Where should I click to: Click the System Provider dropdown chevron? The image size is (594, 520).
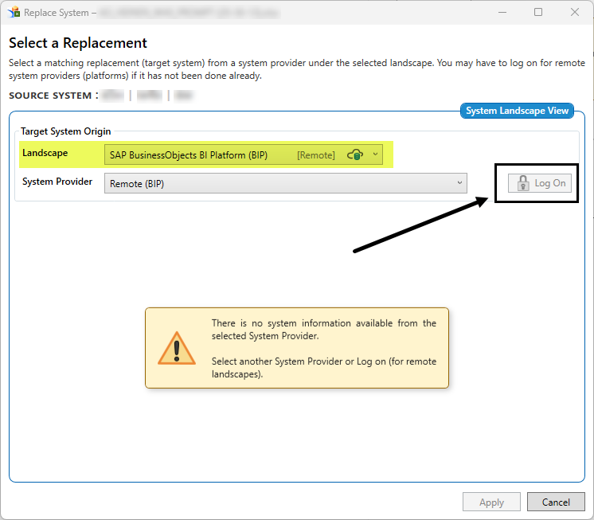[459, 182]
